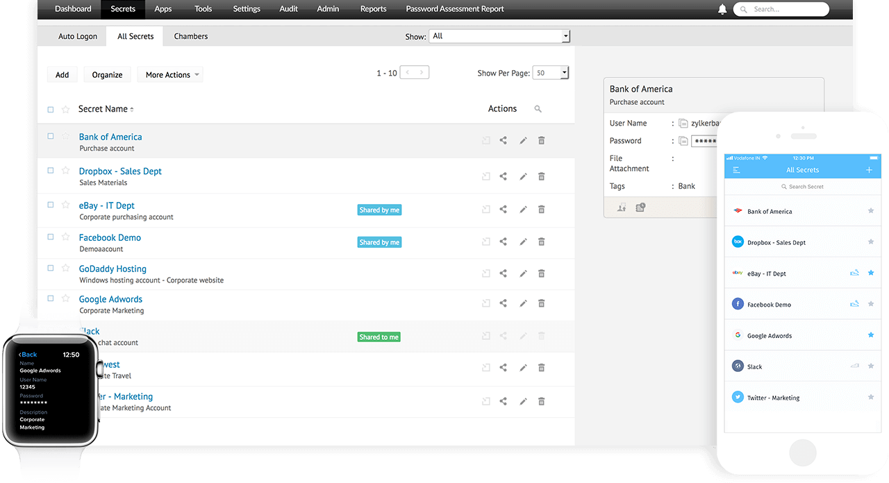Toggle select-all checkbox in header row
This screenshot has height=483, width=889.
[x=50, y=110]
